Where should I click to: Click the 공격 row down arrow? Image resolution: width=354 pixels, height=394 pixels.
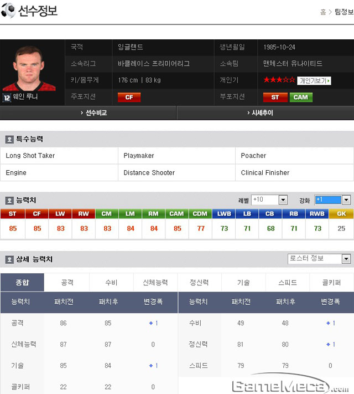(x=151, y=323)
